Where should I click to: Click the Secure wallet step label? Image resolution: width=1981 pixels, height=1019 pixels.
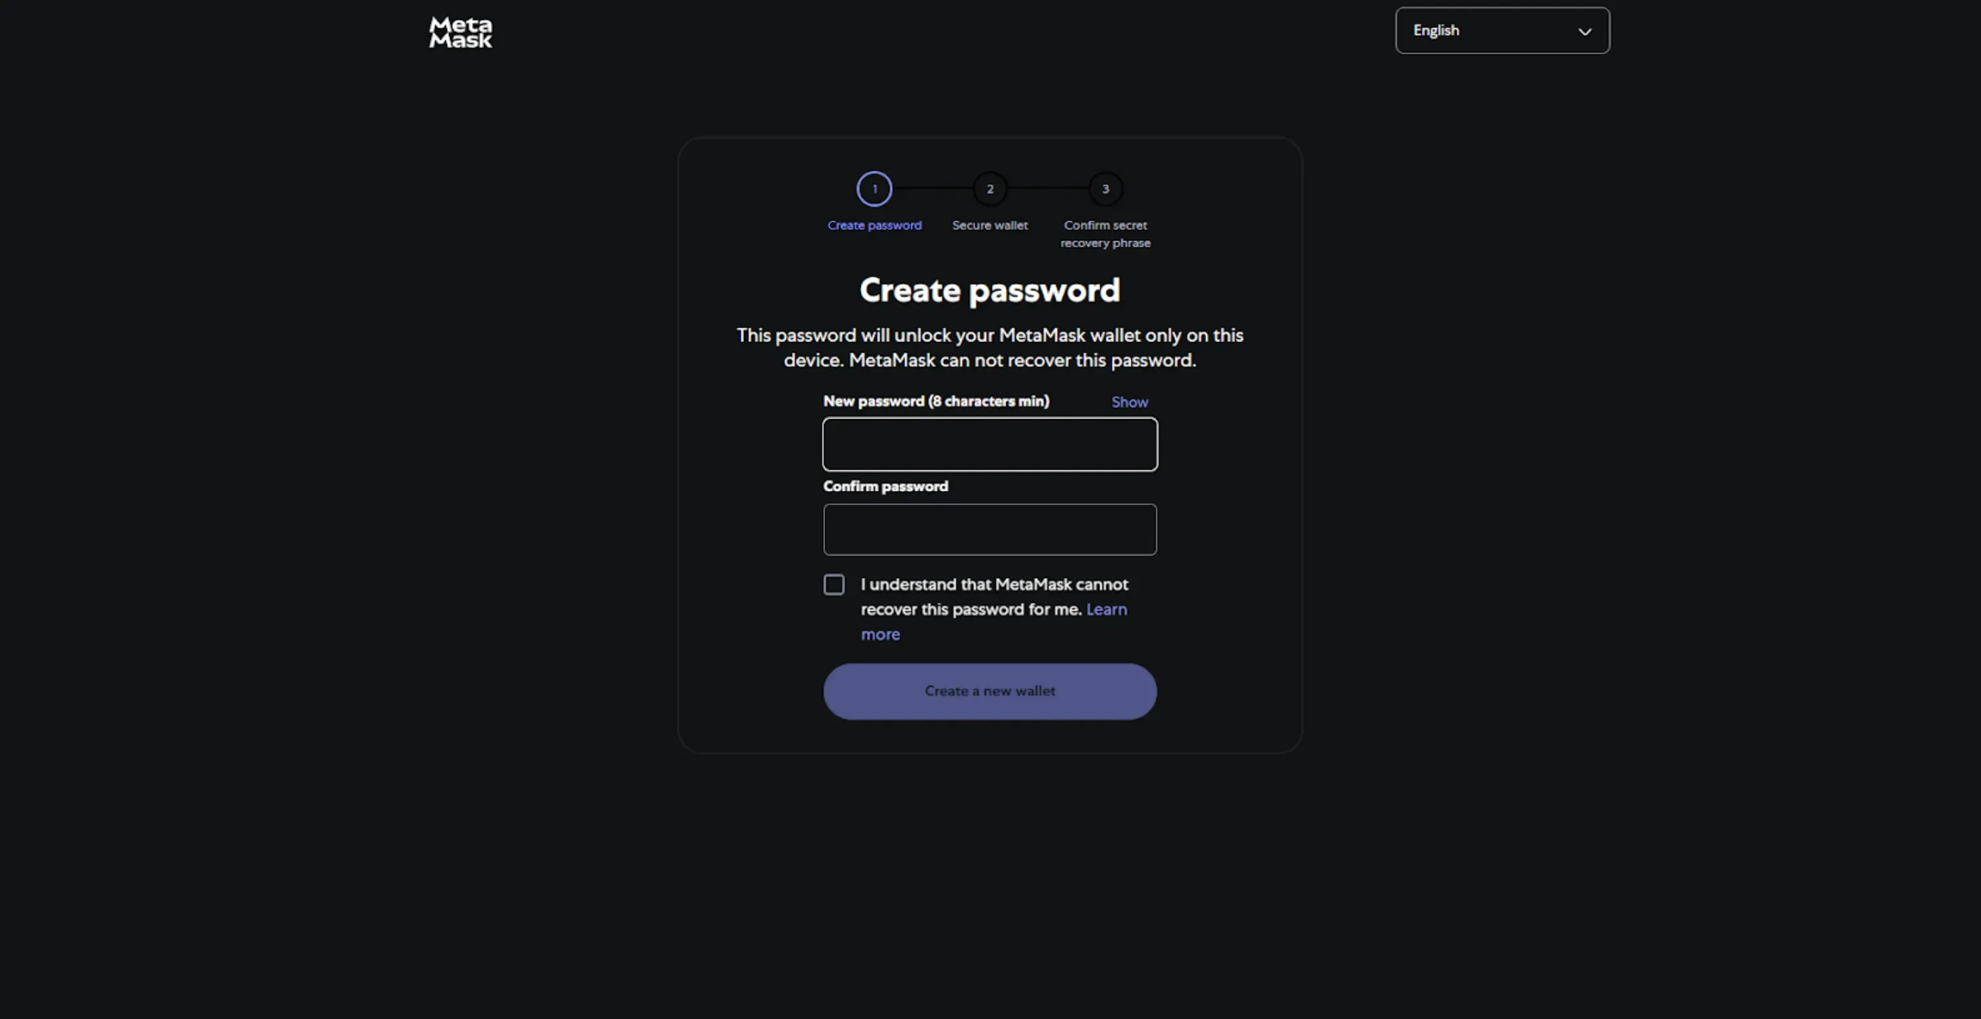(x=990, y=225)
